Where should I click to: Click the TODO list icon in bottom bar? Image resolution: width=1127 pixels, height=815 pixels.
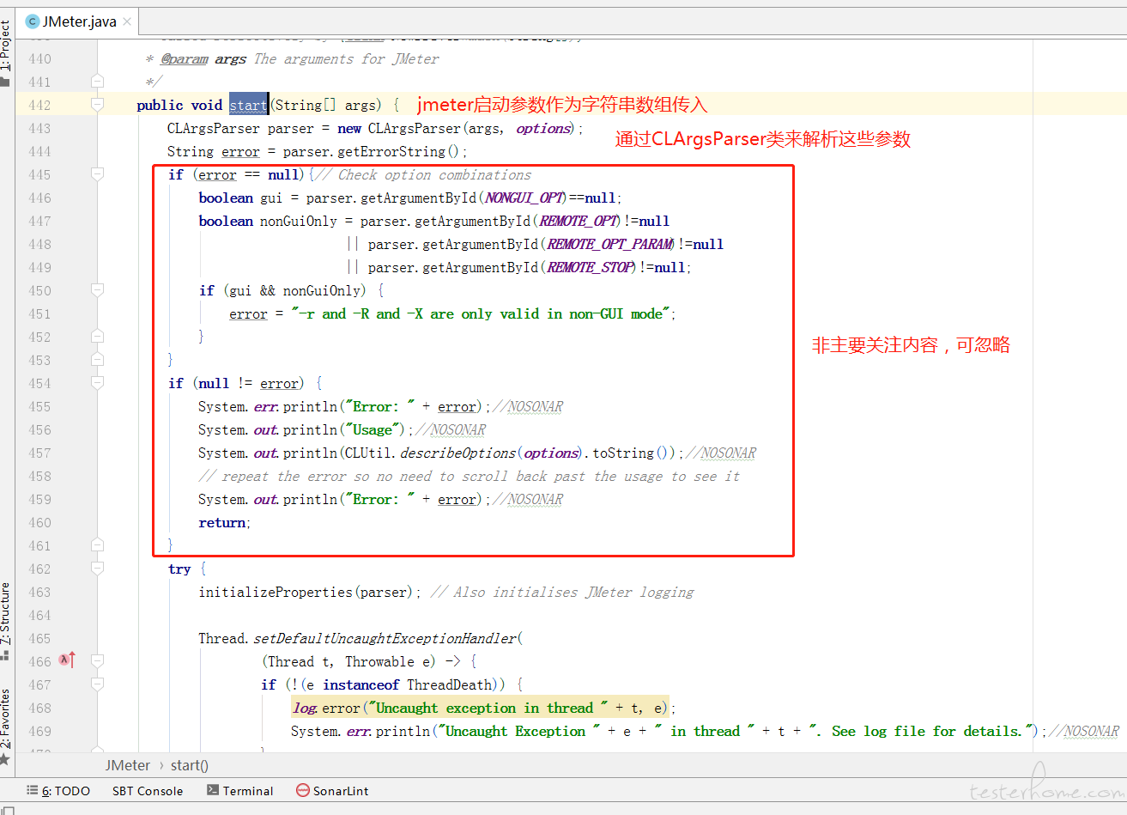33,790
